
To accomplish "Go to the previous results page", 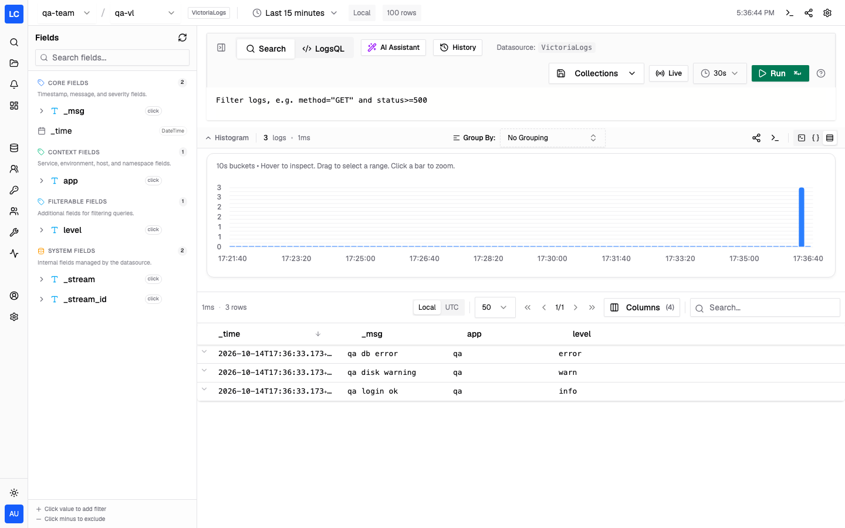I will 544,307.
